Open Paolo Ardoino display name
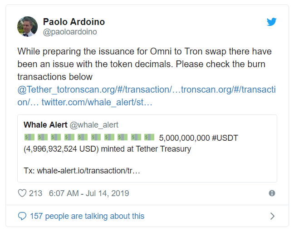Image resolution: width=294 pixels, height=232 pixels. 74,22
